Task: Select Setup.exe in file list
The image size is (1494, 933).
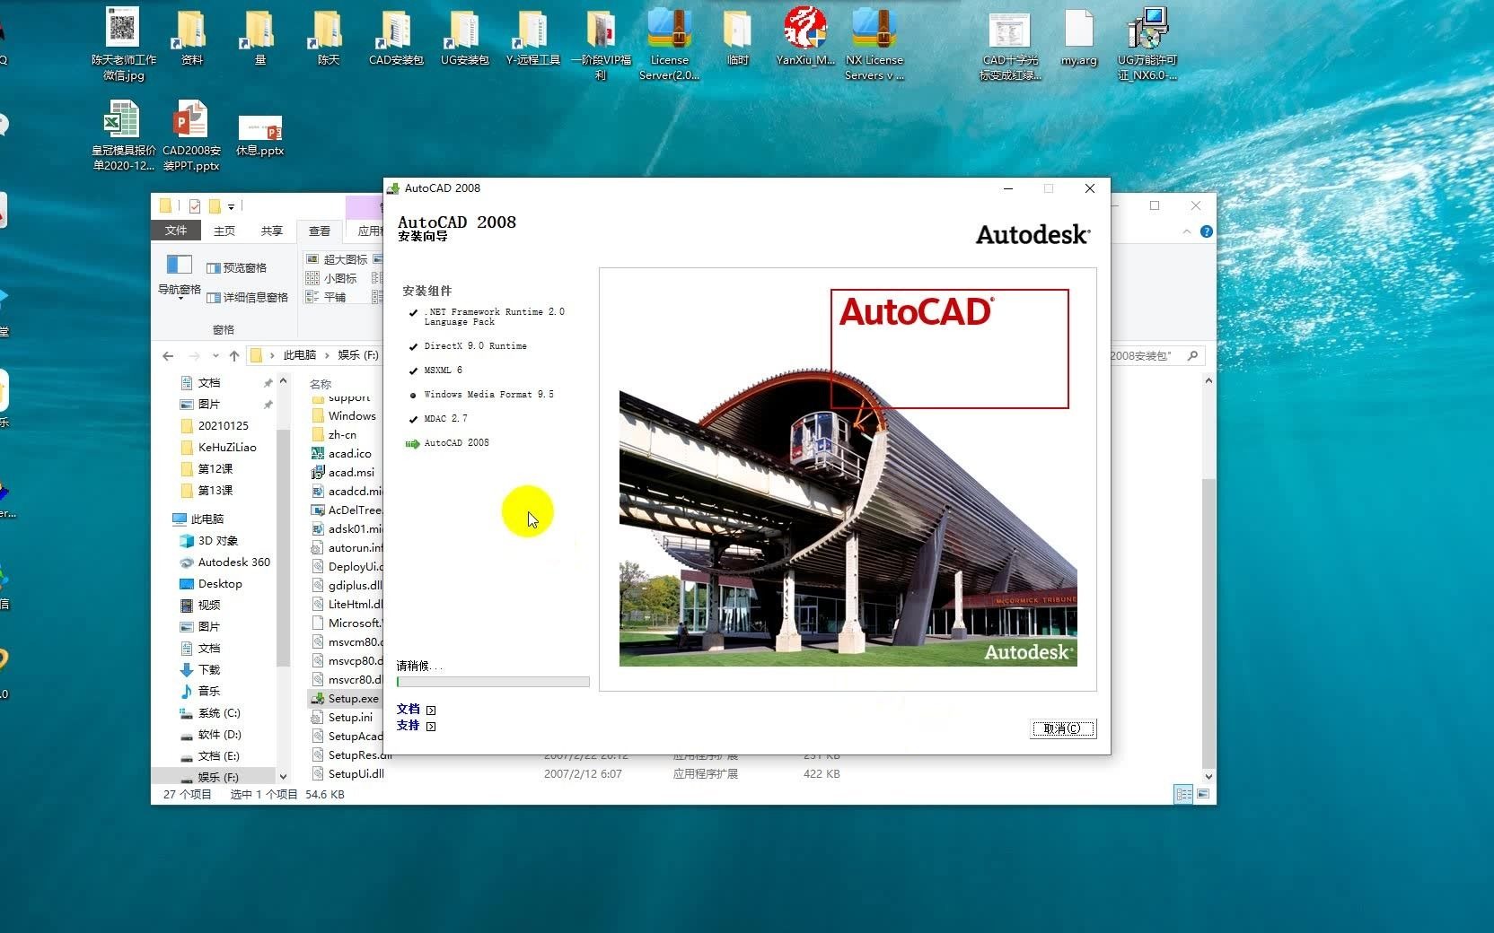Action: tap(345, 699)
